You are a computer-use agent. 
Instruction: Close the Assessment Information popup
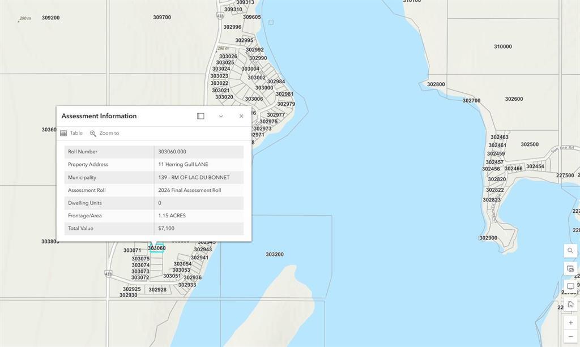[x=241, y=116]
